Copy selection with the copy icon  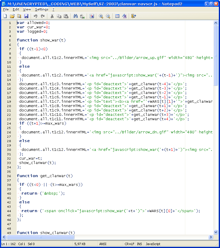[59, 16]
